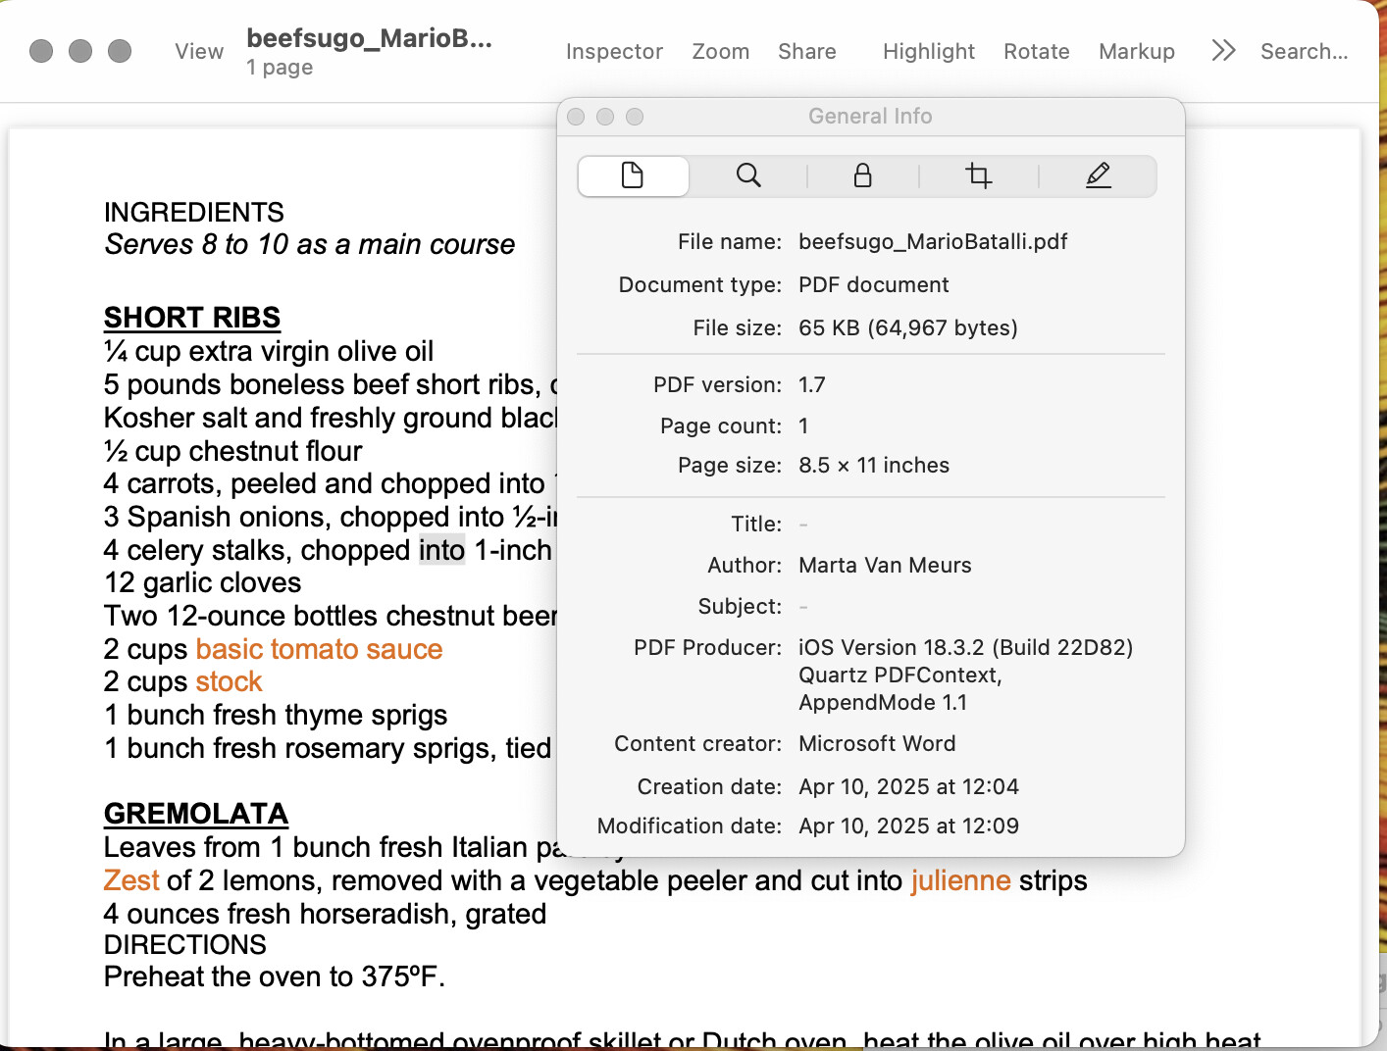Click the View toolbar button
Image resolution: width=1387 pixels, height=1051 pixels.
199,52
